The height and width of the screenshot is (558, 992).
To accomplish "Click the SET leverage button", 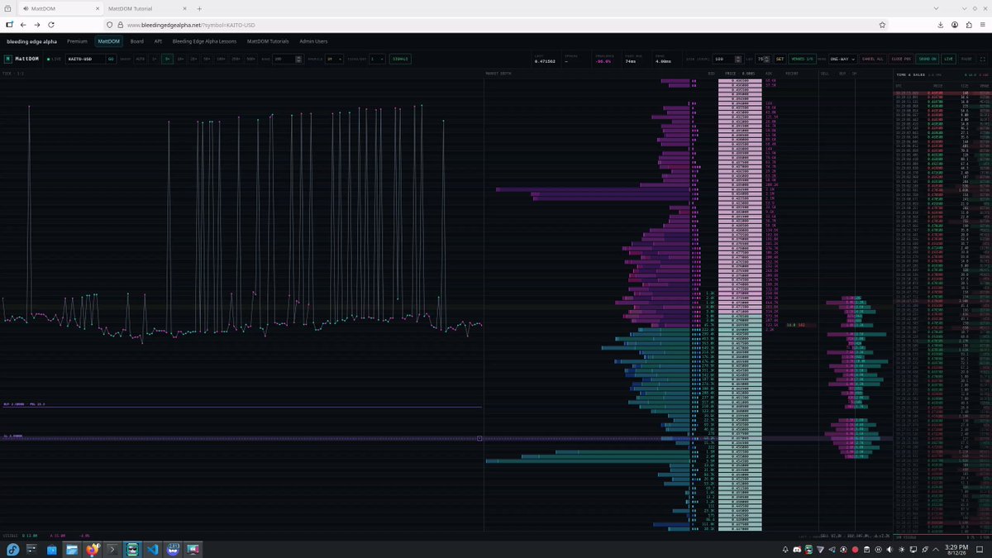I will coord(780,59).
